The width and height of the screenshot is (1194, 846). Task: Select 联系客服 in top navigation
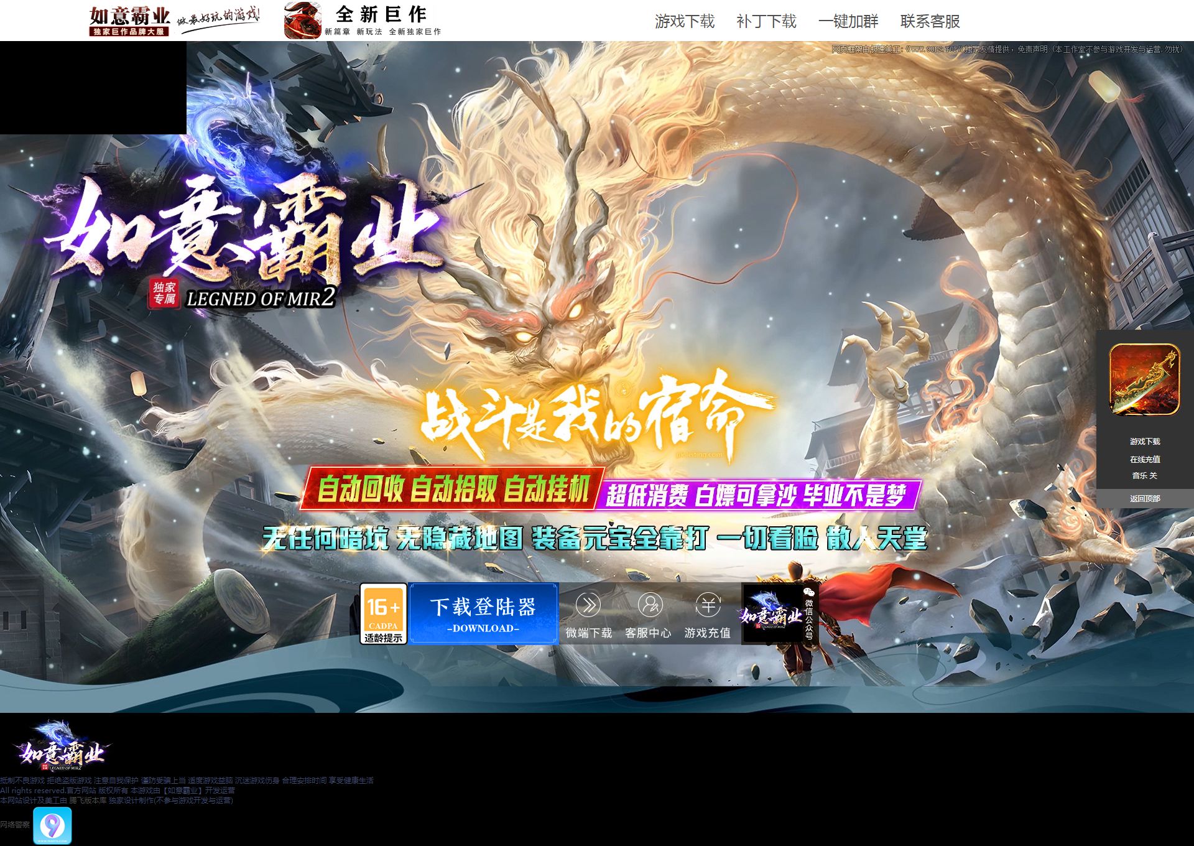930,22
